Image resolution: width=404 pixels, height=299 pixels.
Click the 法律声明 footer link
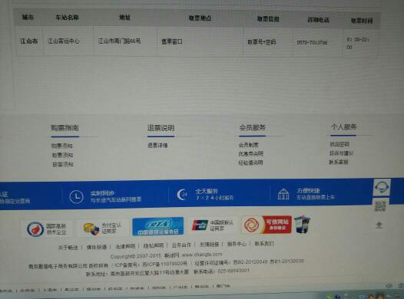click(125, 246)
